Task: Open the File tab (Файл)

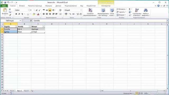Action: 4,6
